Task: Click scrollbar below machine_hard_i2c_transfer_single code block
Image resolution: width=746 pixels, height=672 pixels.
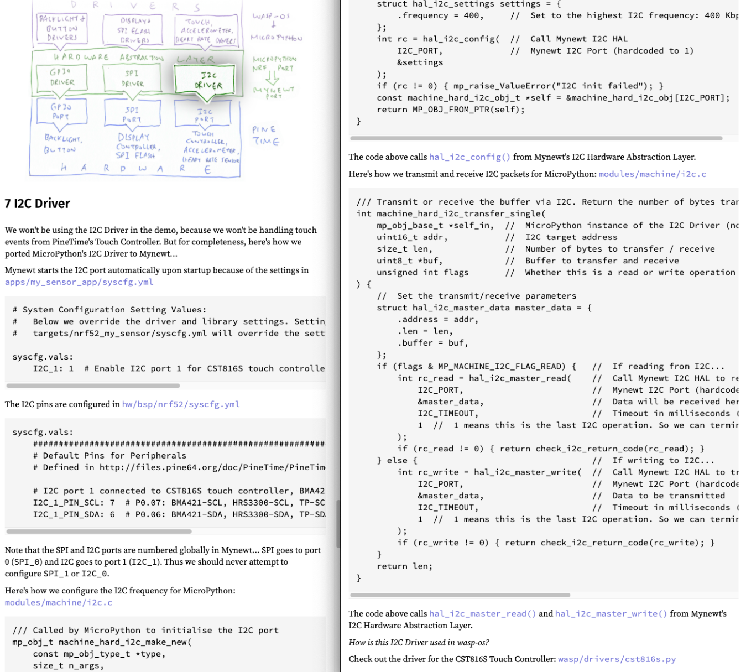Action: [x=460, y=595]
